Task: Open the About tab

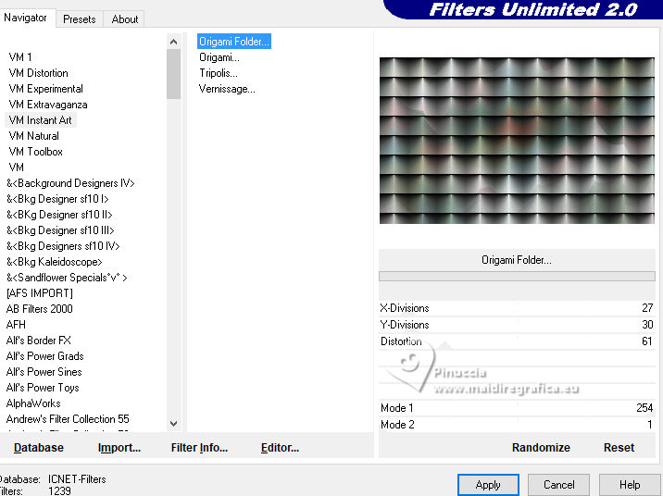Action: (x=125, y=19)
